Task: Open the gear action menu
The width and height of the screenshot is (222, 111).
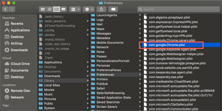Action: point(89,9)
